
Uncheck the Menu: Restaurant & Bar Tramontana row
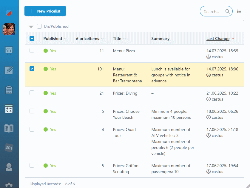click(32, 69)
